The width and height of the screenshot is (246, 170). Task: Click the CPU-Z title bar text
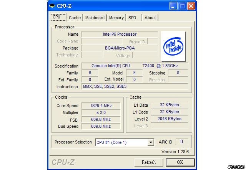click(x=64, y=6)
